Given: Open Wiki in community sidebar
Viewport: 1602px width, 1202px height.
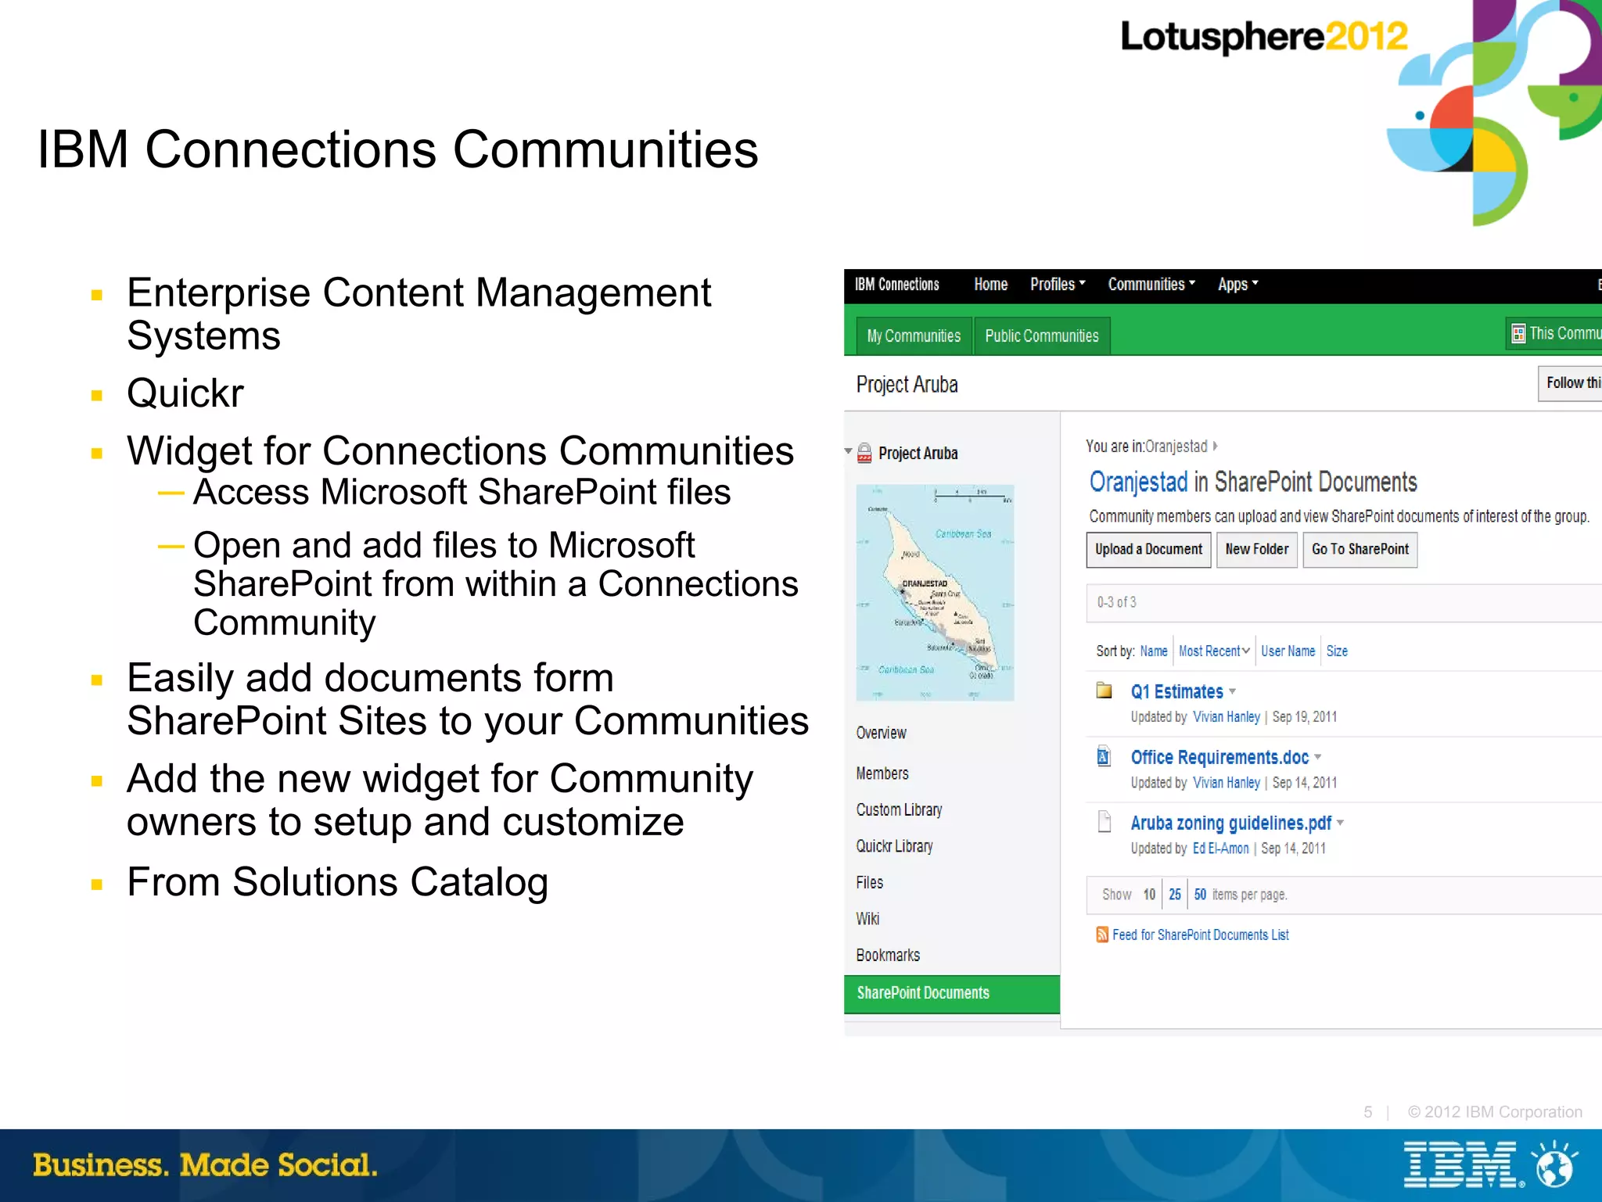Looking at the screenshot, I should click(x=867, y=919).
